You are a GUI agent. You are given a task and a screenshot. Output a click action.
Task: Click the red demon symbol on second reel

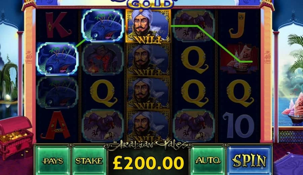click(x=103, y=59)
